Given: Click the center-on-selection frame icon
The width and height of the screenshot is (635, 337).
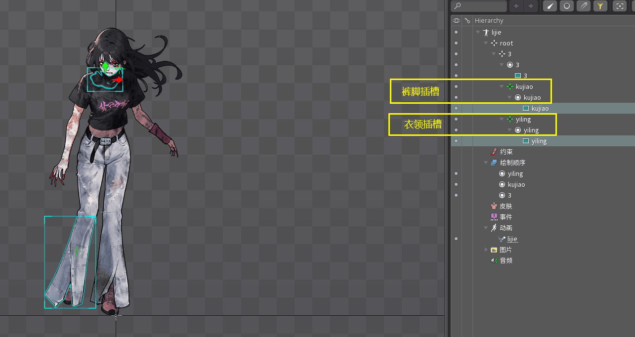Looking at the screenshot, I should (619, 6).
